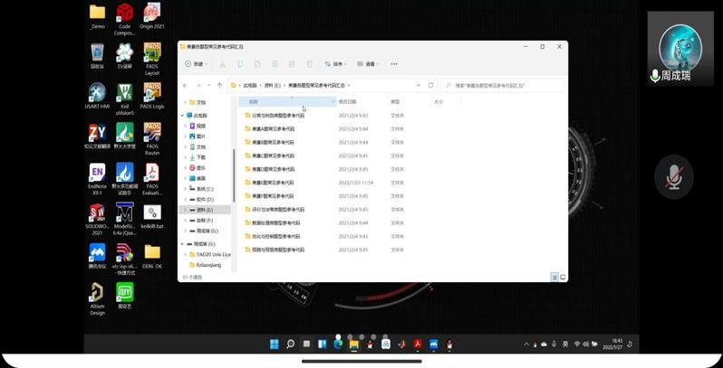Open the Keil uVision5 desktop shortcut
Viewport: 723px width, 368px height.
point(124,99)
